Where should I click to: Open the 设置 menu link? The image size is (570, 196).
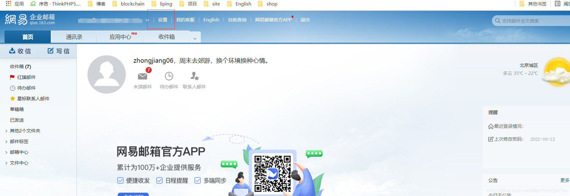click(162, 20)
